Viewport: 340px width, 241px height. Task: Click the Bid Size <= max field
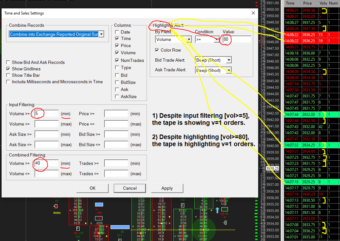pos(116,145)
